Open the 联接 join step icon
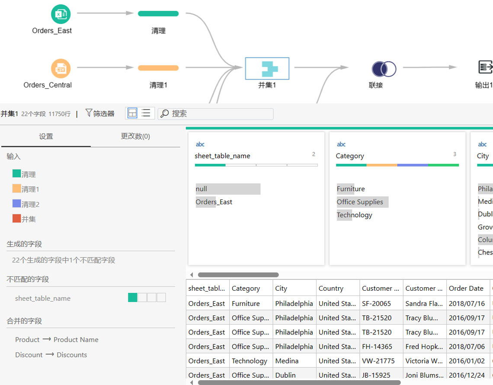This screenshot has width=493, height=385. tap(384, 69)
